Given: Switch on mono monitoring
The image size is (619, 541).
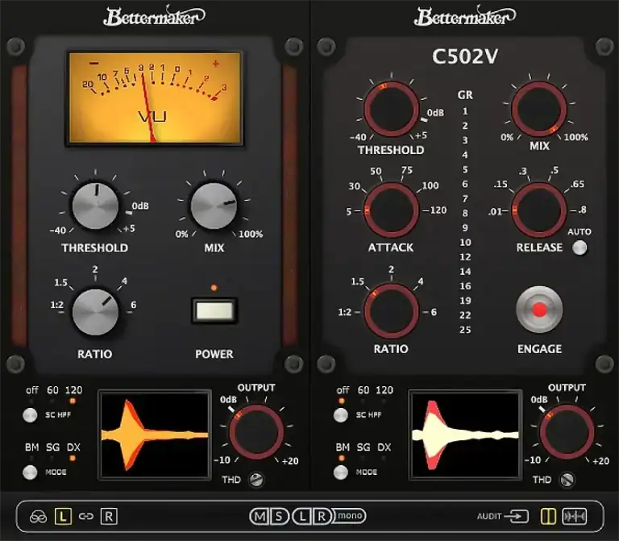Looking at the screenshot, I should 350,516.
